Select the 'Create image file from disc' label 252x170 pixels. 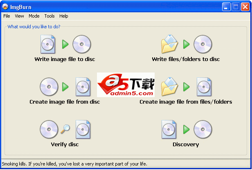(x=65, y=102)
